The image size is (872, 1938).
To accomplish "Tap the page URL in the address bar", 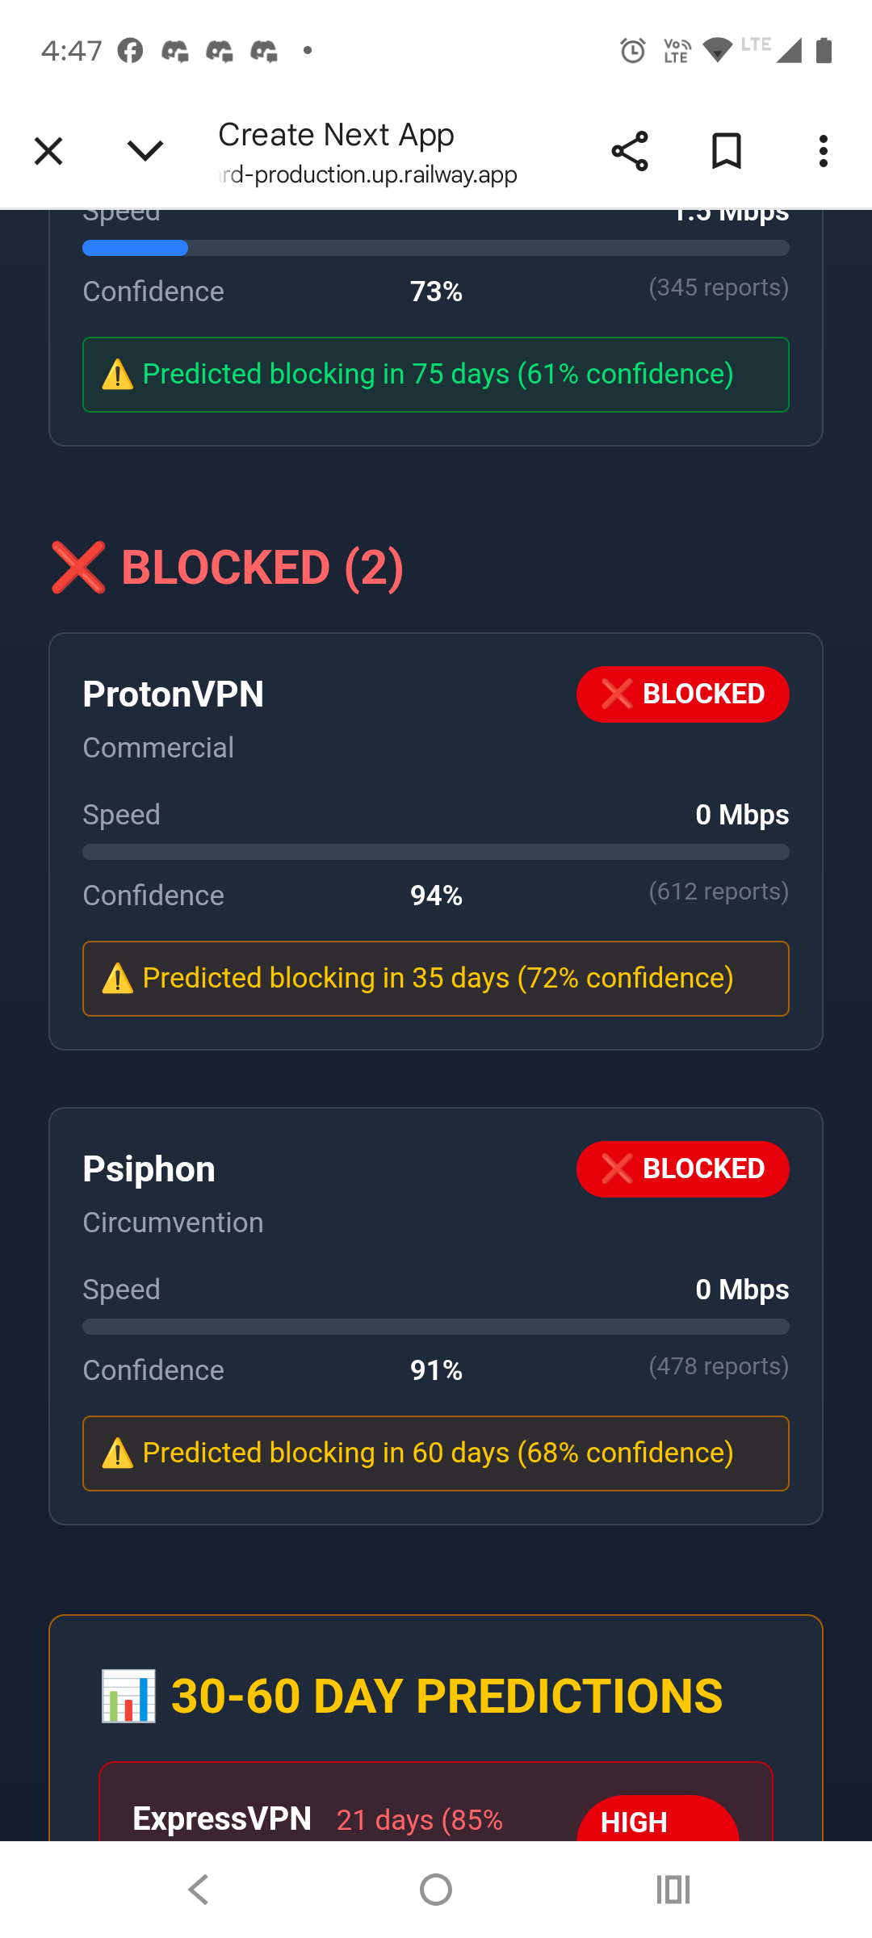I will point(368,174).
